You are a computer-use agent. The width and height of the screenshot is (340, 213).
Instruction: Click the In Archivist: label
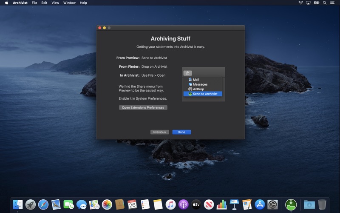130,75
